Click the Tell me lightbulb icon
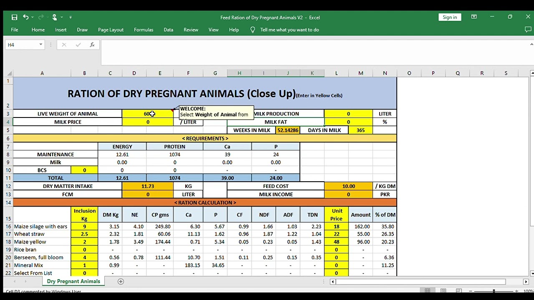 point(252,30)
